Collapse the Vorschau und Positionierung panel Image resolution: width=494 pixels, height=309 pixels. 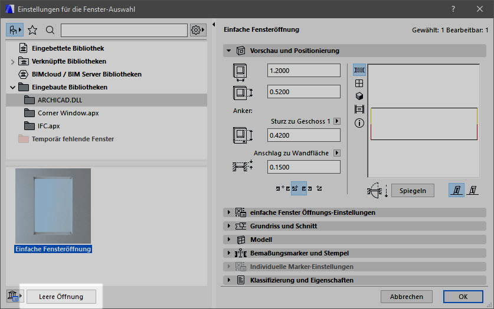(229, 51)
